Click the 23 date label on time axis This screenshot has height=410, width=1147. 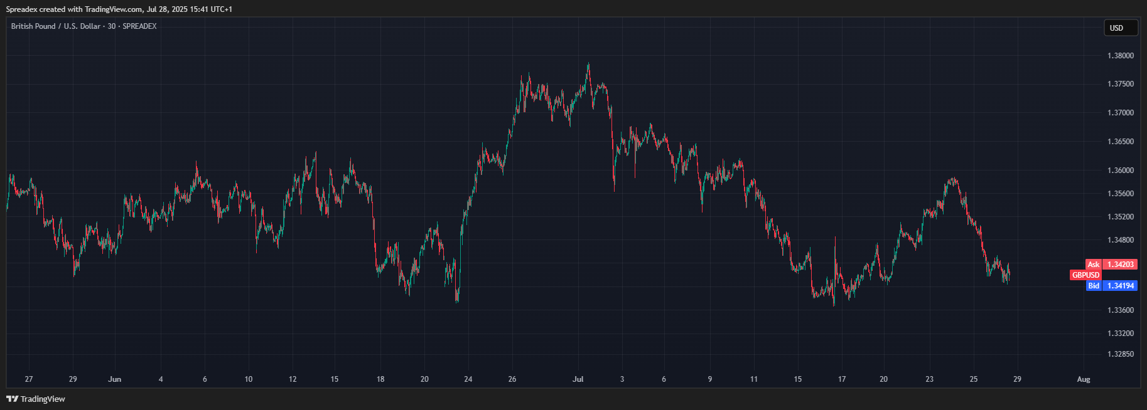click(x=930, y=379)
